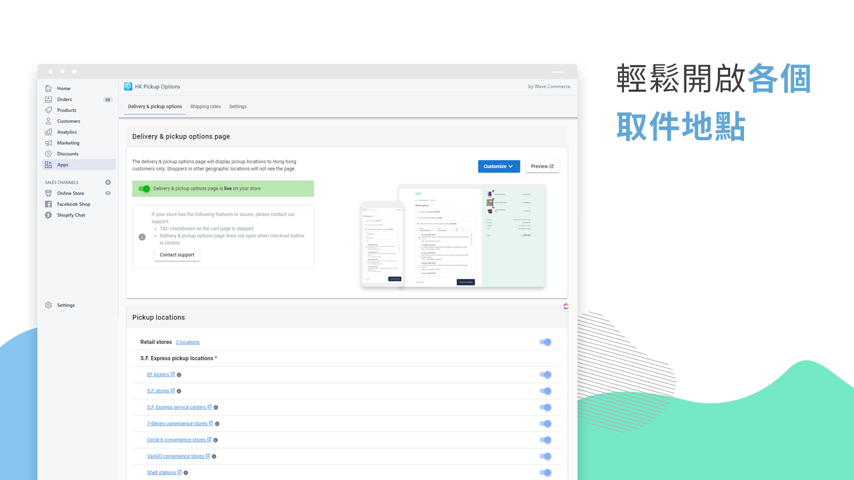The image size is (854, 480).
Task: Click the Products tag icon
Action: [49, 110]
